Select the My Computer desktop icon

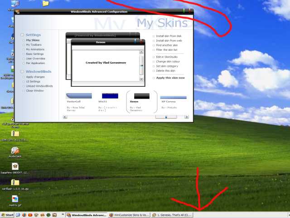click(15, 4)
